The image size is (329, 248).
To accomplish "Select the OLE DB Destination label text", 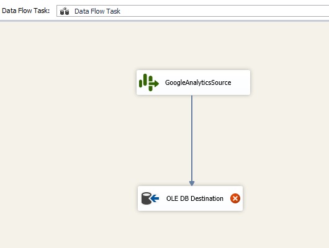I will coord(195,198).
